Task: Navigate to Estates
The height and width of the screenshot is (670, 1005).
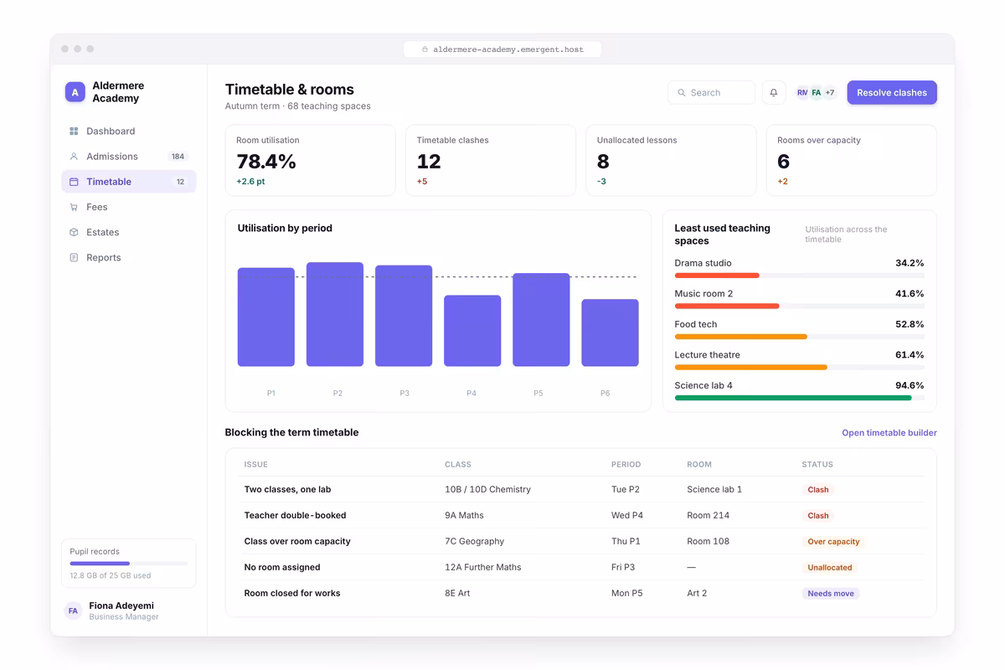Action: (x=129, y=232)
